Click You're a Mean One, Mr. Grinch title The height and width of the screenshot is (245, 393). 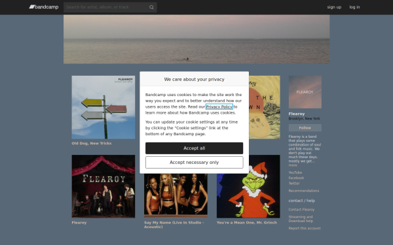pos(247,223)
